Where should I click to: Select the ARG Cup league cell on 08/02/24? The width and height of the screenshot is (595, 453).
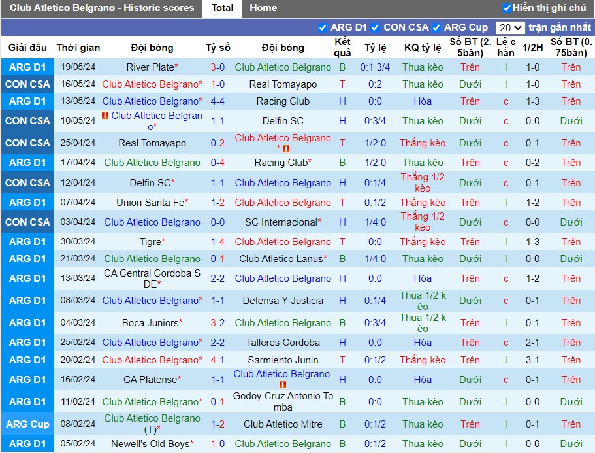click(x=27, y=424)
